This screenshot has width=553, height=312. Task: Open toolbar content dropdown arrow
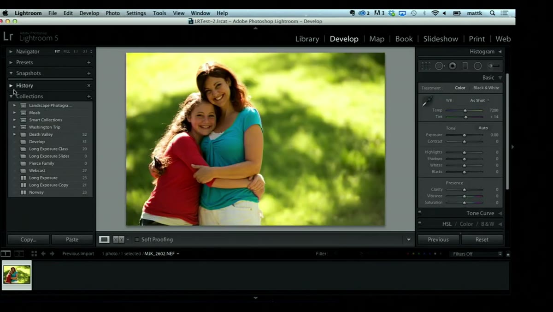coord(408,240)
